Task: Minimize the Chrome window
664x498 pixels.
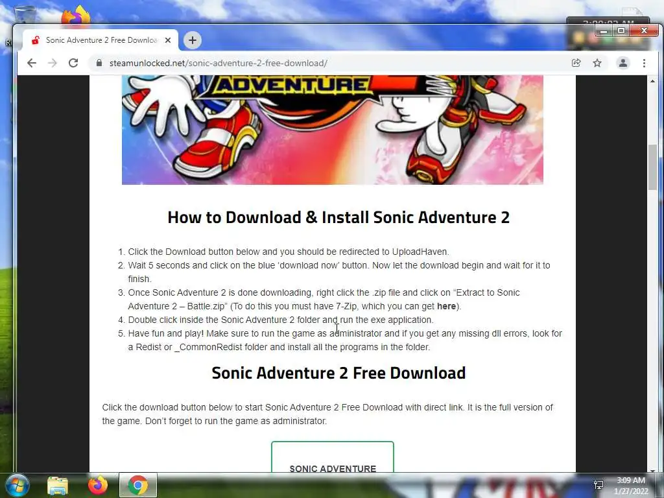Action: pyautogui.click(x=604, y=30)
